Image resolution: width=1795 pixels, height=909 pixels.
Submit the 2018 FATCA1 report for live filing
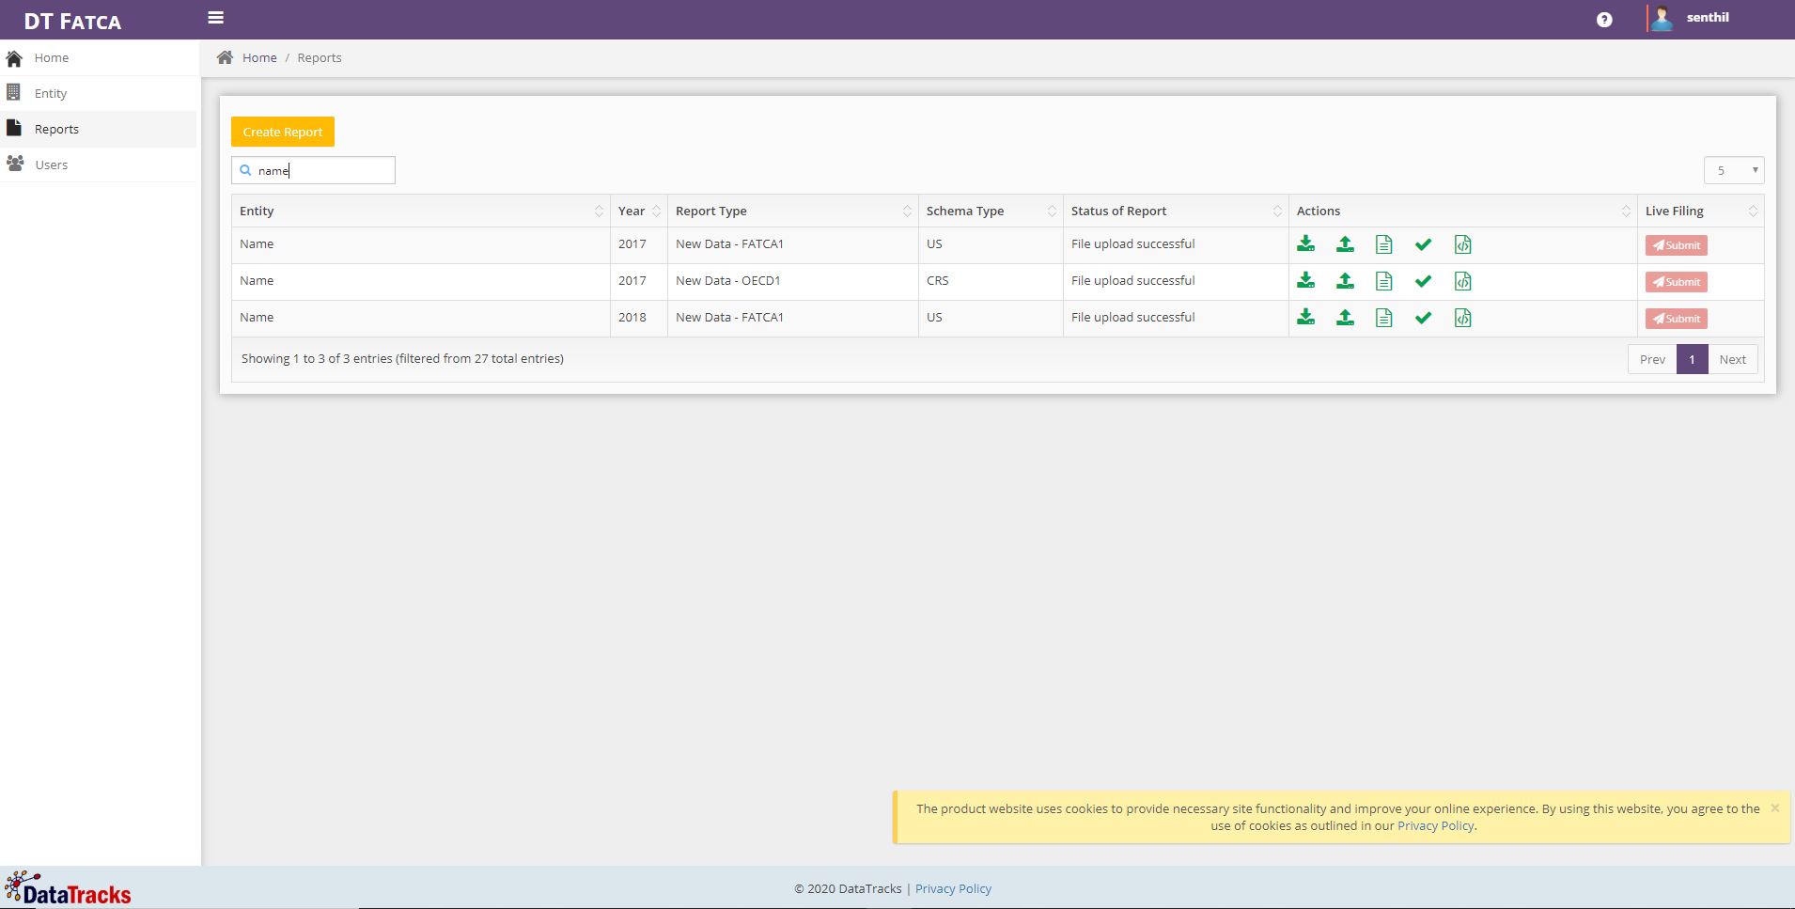(x=1676, y=319)
